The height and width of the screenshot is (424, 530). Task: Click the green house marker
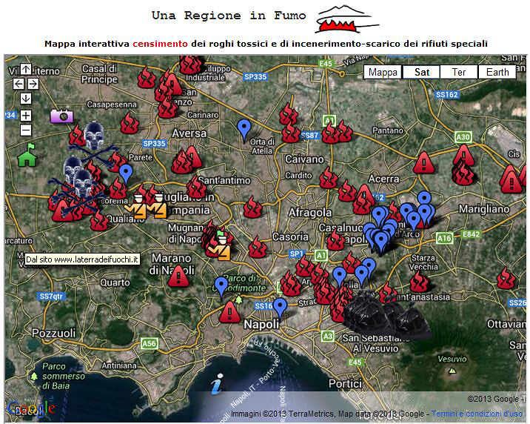[27, 156]
